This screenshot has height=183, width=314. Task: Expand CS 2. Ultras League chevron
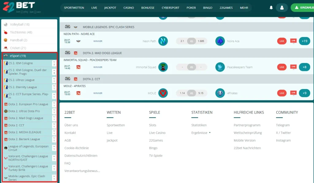pyautogui.click(x=54, y=80)
